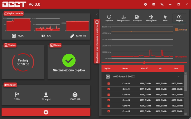Click the CPU usage chip icon
Viewport: 191px width, 119px height.
(14, 36)
